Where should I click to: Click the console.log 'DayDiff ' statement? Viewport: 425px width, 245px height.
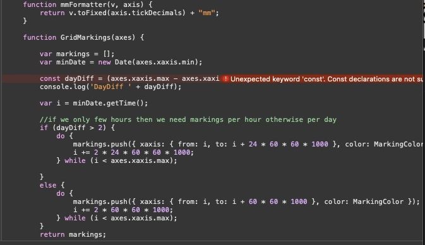click(x=111, y=87)
